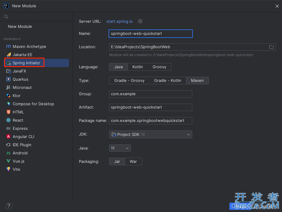Pick the Compose for Desktop icon
The image size is (282, 212).
point(8,104)
